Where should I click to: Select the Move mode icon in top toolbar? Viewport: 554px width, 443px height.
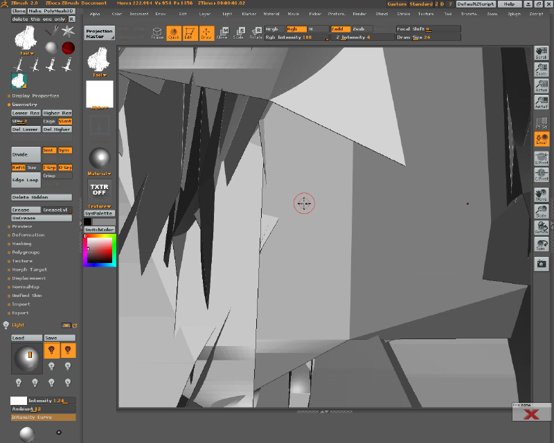pyautogui.click(x=223, y=33)
